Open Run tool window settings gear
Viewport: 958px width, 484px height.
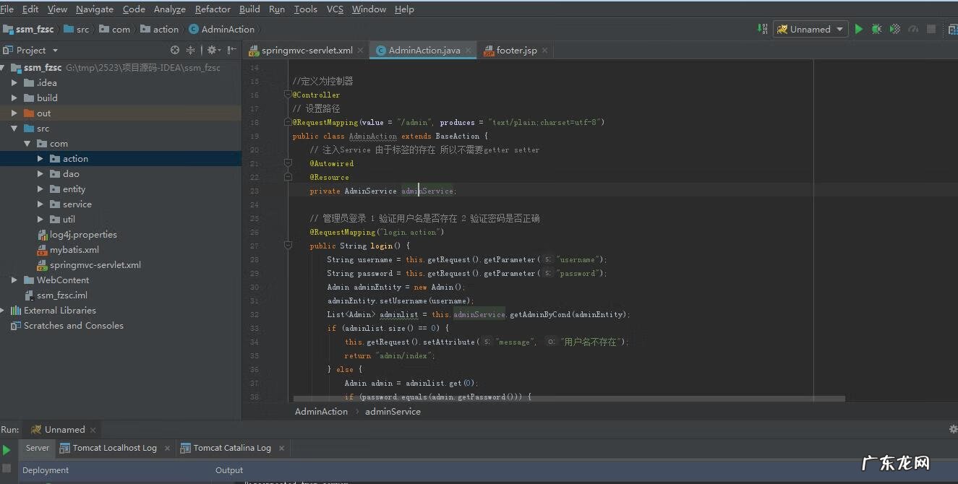952,429
